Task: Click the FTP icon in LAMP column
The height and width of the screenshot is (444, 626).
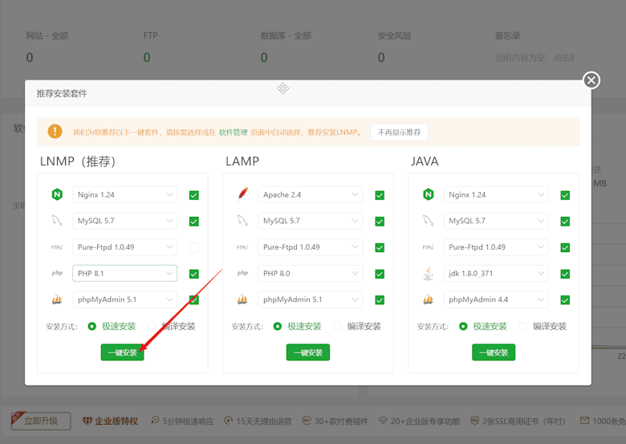Action: [x=242, y=247]
